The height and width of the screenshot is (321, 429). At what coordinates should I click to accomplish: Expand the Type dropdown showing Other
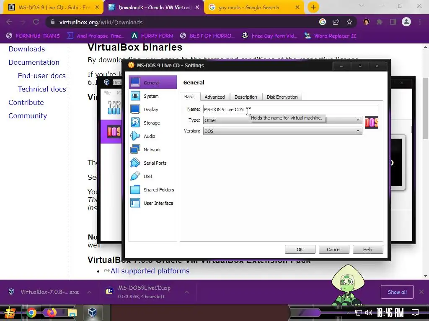(283, 120)
